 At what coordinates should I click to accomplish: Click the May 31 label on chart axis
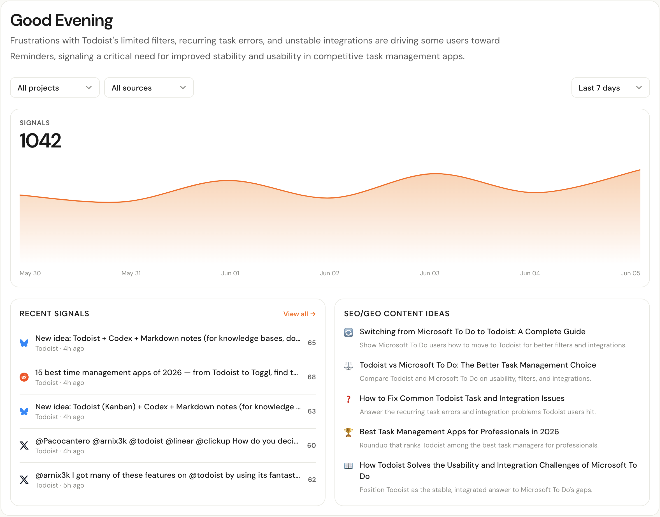coord(131,273)
